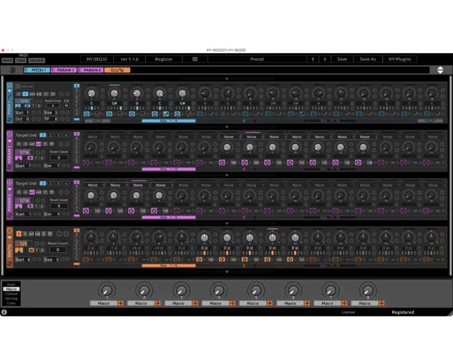Click the Save As button

click(x=368, y=59)
